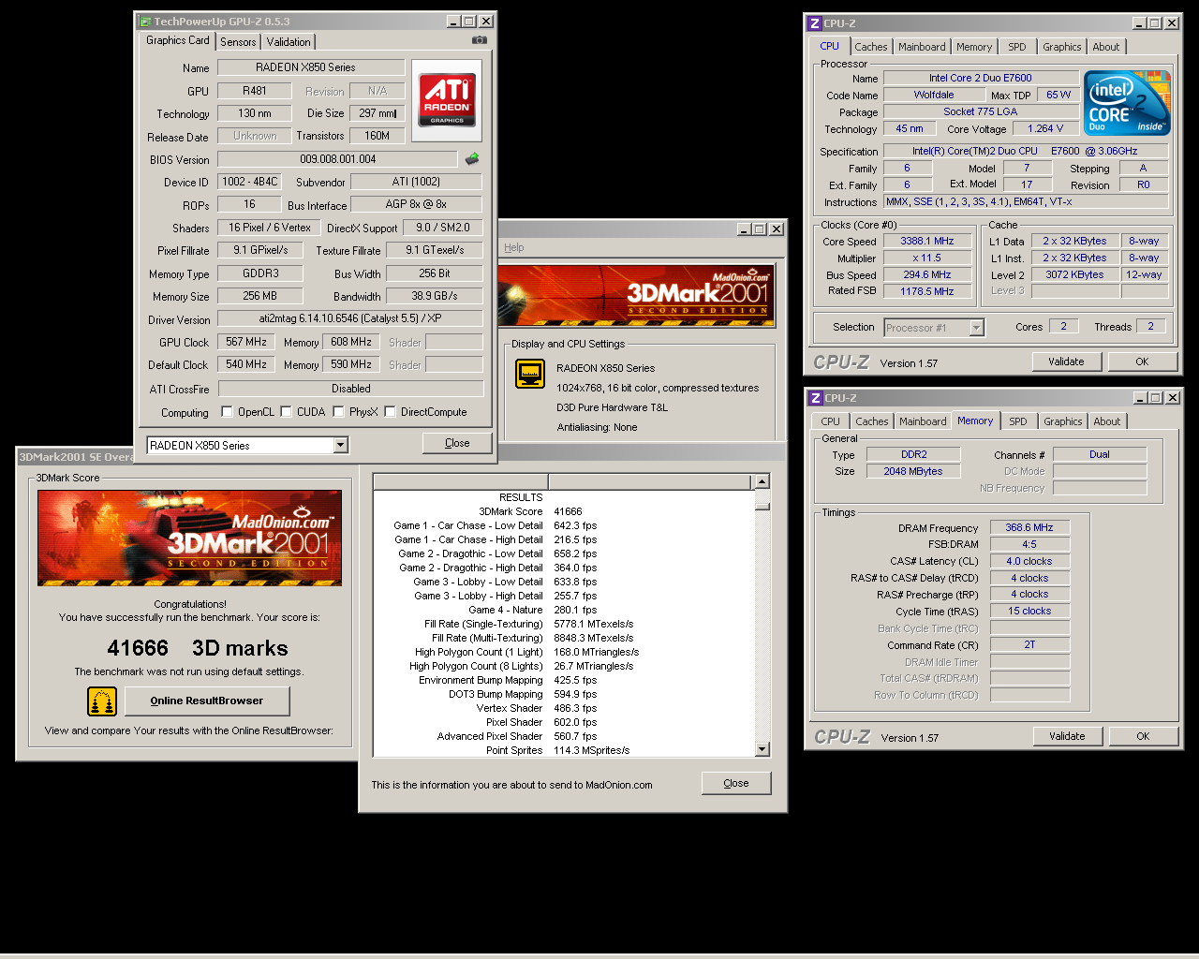Click the Intel Core 2 Duo logo
This screenshot has height=959, width=1199.
[1128, 103]
